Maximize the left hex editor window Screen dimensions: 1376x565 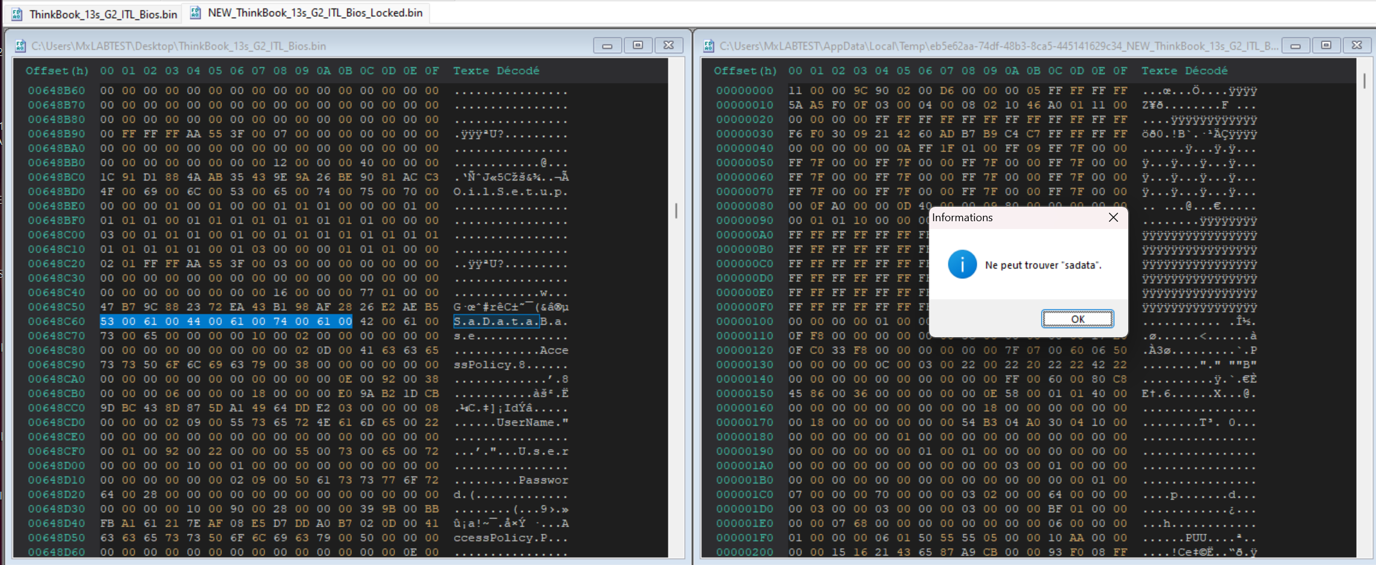[x=638, y=46]
